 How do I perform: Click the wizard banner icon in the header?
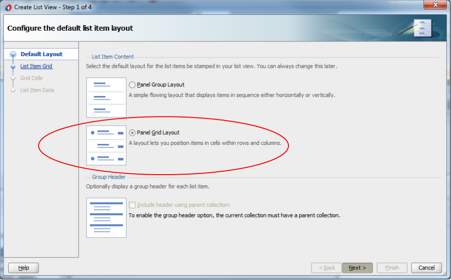(423, 28)
